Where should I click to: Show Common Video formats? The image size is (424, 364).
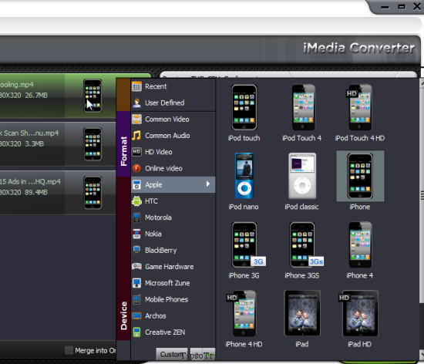click(x=173, y=120)
